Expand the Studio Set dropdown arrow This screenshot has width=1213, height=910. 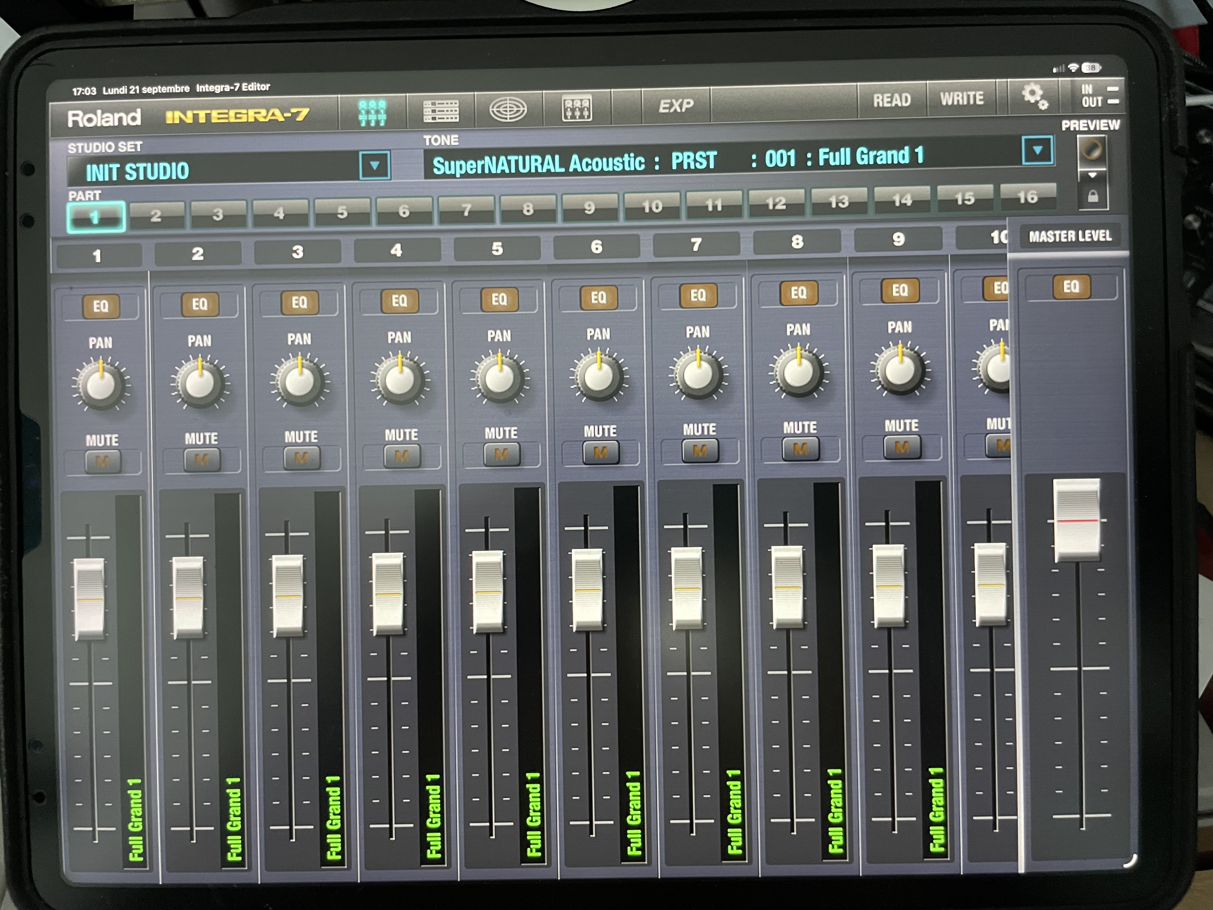coord(375,165)
